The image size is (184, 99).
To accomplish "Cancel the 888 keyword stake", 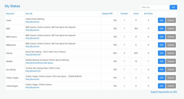I will 171,29.
